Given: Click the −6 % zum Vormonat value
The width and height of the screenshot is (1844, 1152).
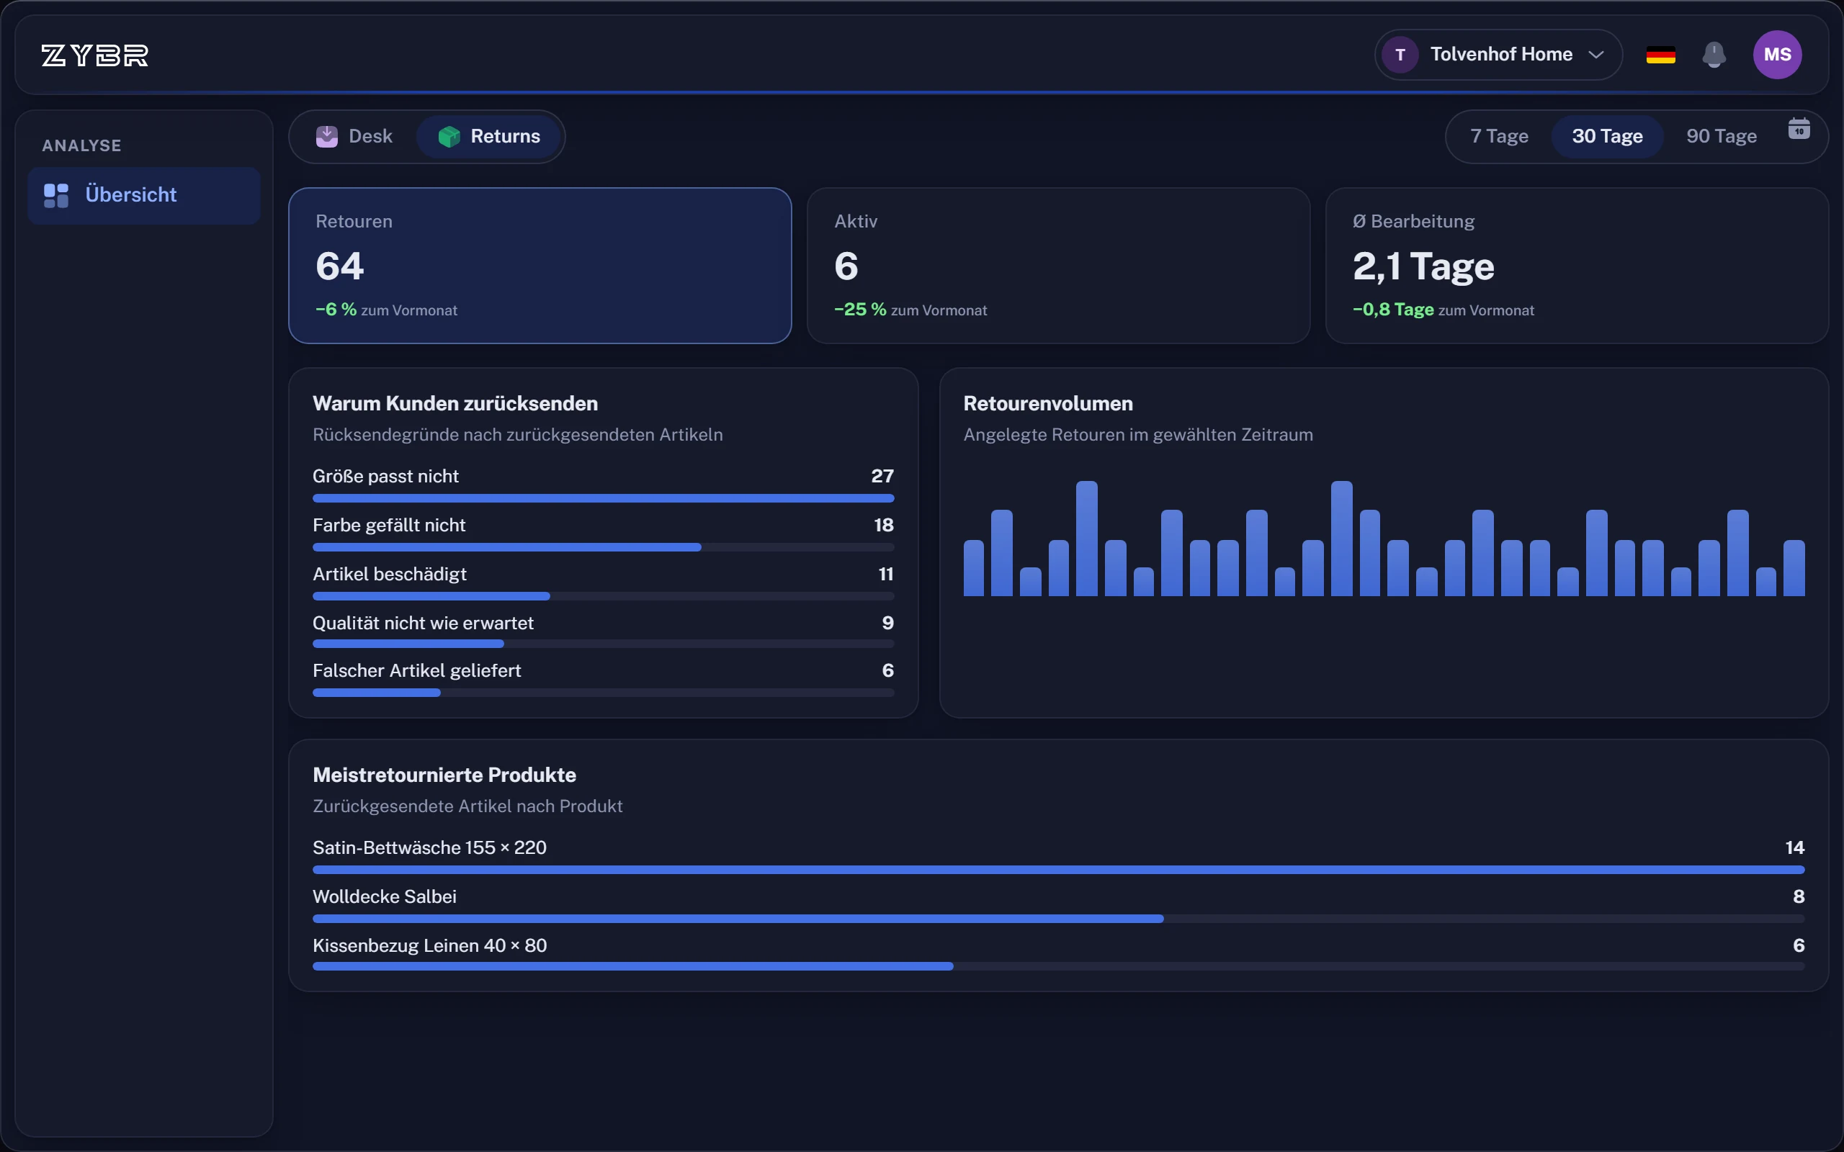Looking at the screenshot, I should (386, 310).
